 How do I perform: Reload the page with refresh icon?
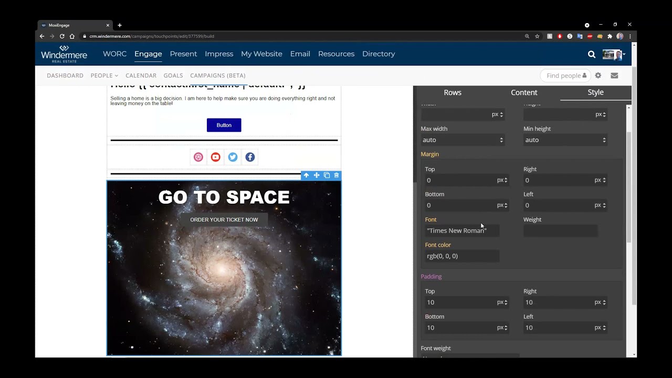[62, 36]
